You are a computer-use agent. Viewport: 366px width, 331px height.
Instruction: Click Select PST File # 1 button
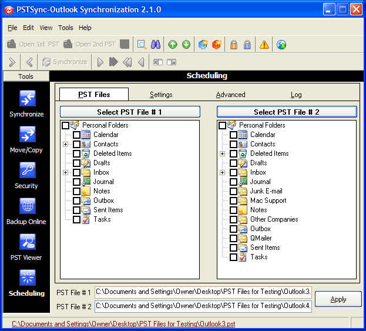(130, 112)
